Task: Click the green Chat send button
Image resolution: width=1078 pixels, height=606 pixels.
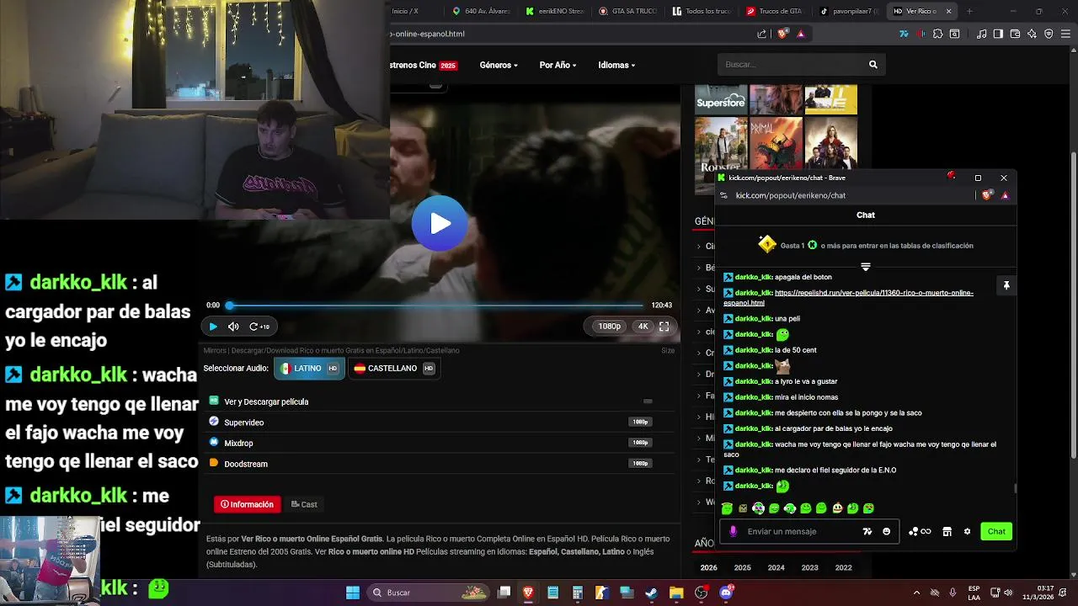Action: pyautogui.click(x=996, y=531)
